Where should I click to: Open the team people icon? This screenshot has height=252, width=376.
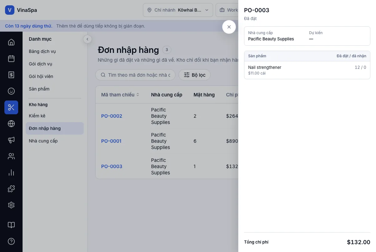[x=11, y=156]
